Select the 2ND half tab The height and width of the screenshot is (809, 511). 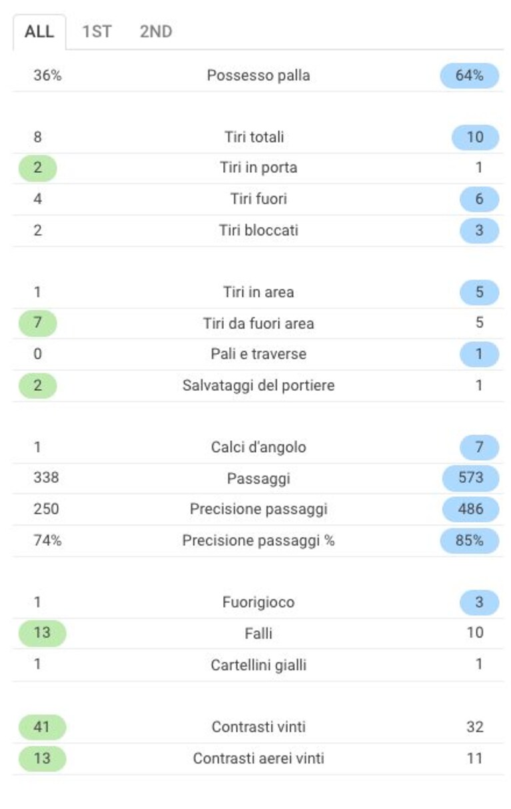click(x=155, y=32)
